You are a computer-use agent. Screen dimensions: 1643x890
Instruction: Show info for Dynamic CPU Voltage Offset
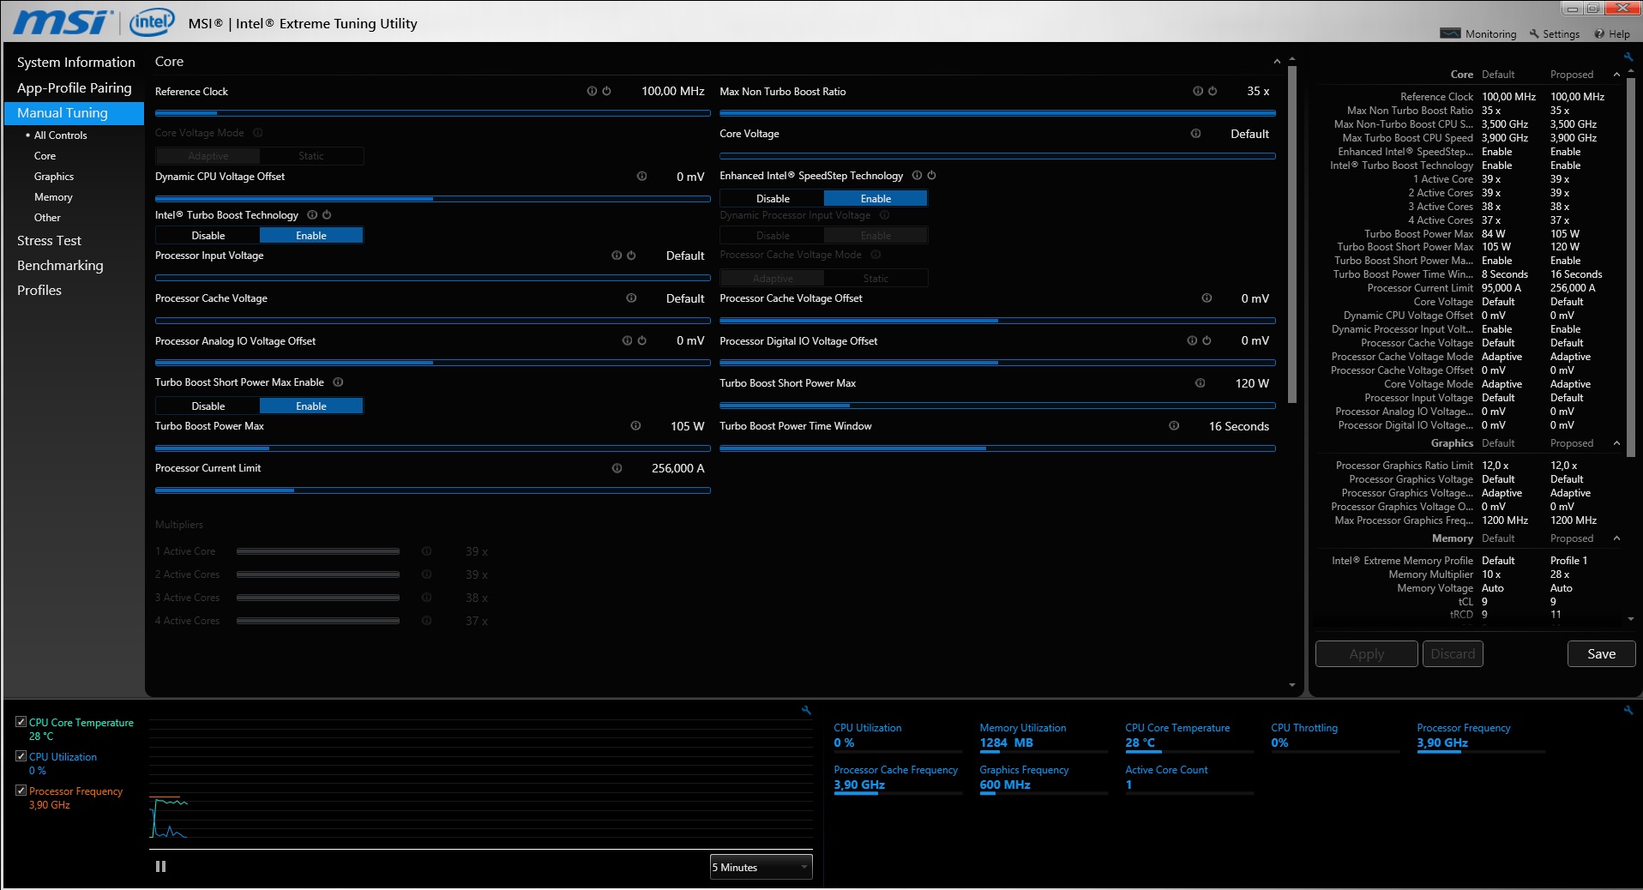tap(641, 176)
